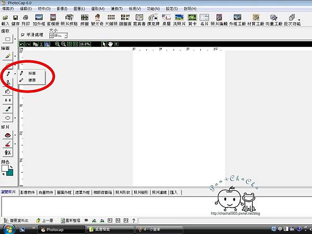Viewport: 312px width, 234px height.
Task: Click the teal background color swatch
Action: coord(10,173)
